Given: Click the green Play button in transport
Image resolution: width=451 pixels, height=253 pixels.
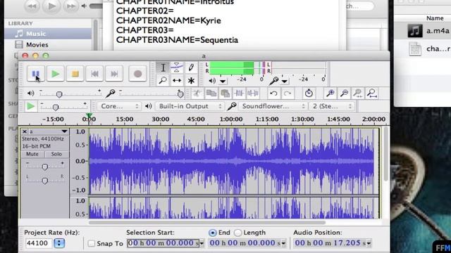Looking at the screenshot, I should [x=55, y=74].
